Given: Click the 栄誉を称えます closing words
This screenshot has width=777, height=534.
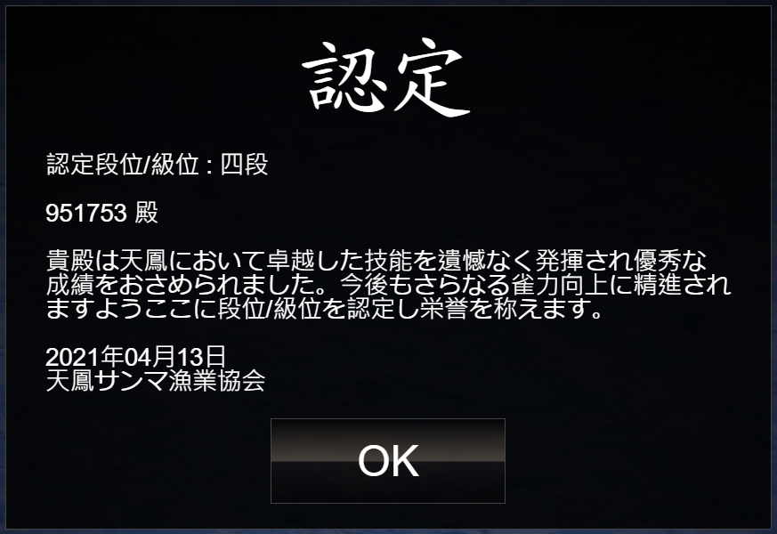Looking at the screenshot, I should [505, 309].
